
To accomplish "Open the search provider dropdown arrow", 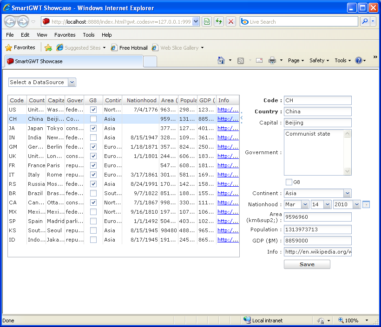I will (373, 22).
